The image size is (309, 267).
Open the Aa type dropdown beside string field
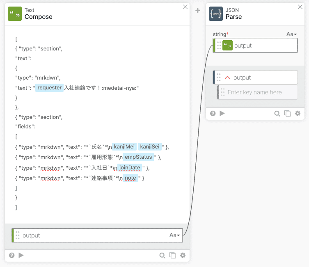(291, 34)
